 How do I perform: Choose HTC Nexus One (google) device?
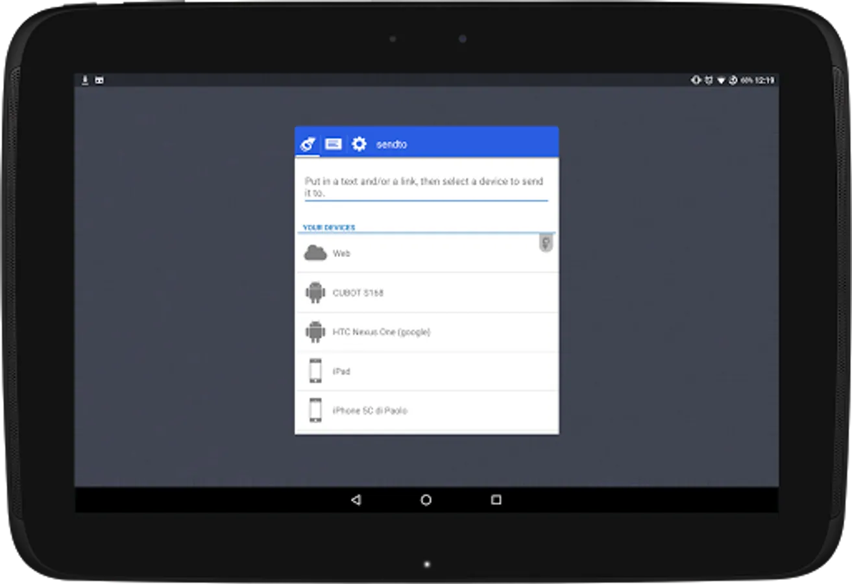(x=426, y=332)
